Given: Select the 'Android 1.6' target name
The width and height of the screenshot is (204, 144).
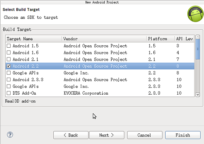Looking at the screenshot, I should (26, 52).
